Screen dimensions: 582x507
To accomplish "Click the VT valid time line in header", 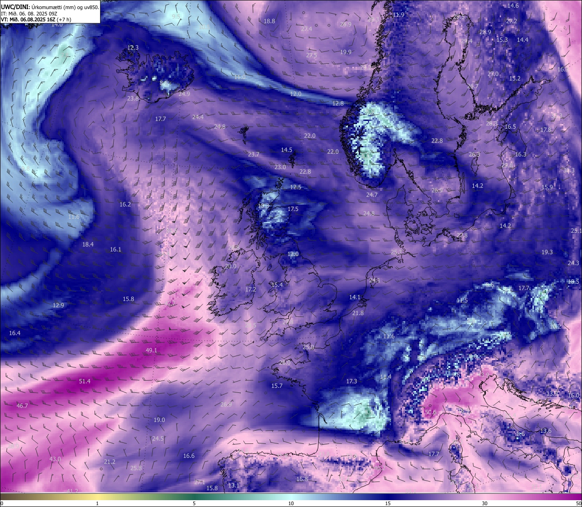I will (36, 20).
